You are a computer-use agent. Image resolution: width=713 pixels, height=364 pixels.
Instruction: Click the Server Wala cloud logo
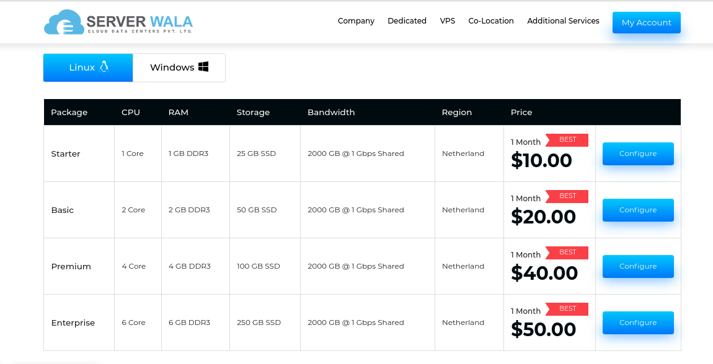[x=118, y=22]
